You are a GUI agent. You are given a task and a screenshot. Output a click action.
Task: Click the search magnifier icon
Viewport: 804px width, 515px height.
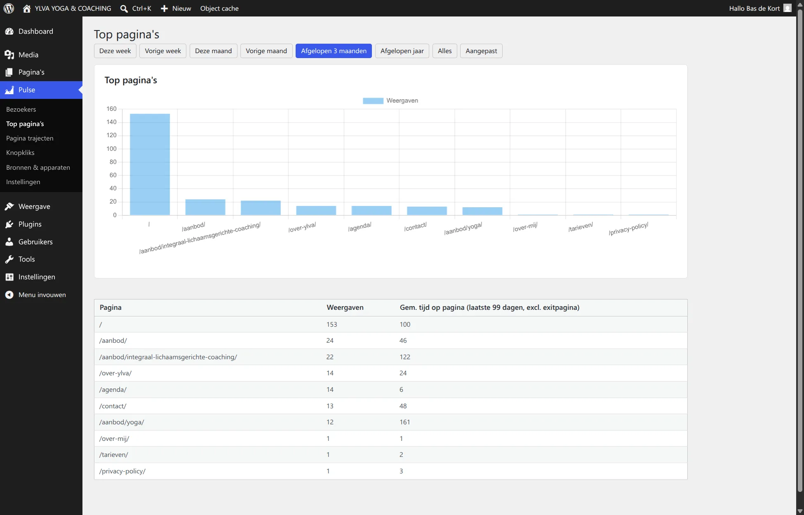(124, 8)
